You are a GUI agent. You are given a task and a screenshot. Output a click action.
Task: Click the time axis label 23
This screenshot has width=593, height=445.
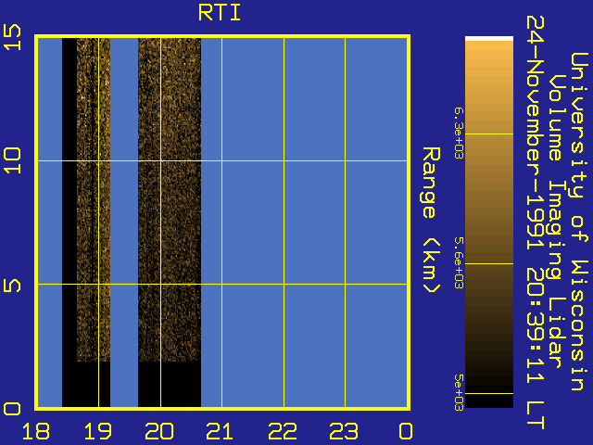click(x=344, y=431)
